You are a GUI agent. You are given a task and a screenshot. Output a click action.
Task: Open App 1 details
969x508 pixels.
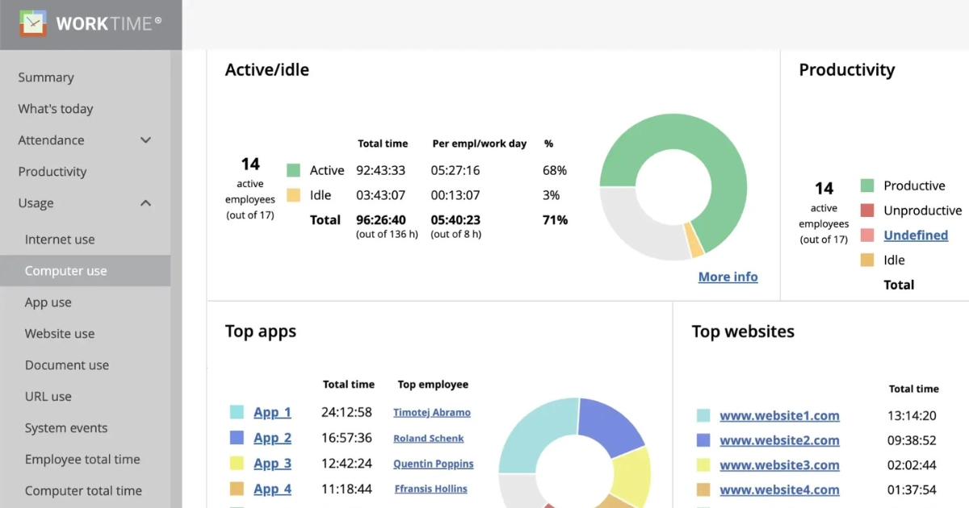(272, 412)
